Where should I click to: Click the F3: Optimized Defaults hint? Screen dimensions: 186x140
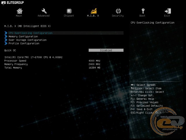tap(146, 106)
